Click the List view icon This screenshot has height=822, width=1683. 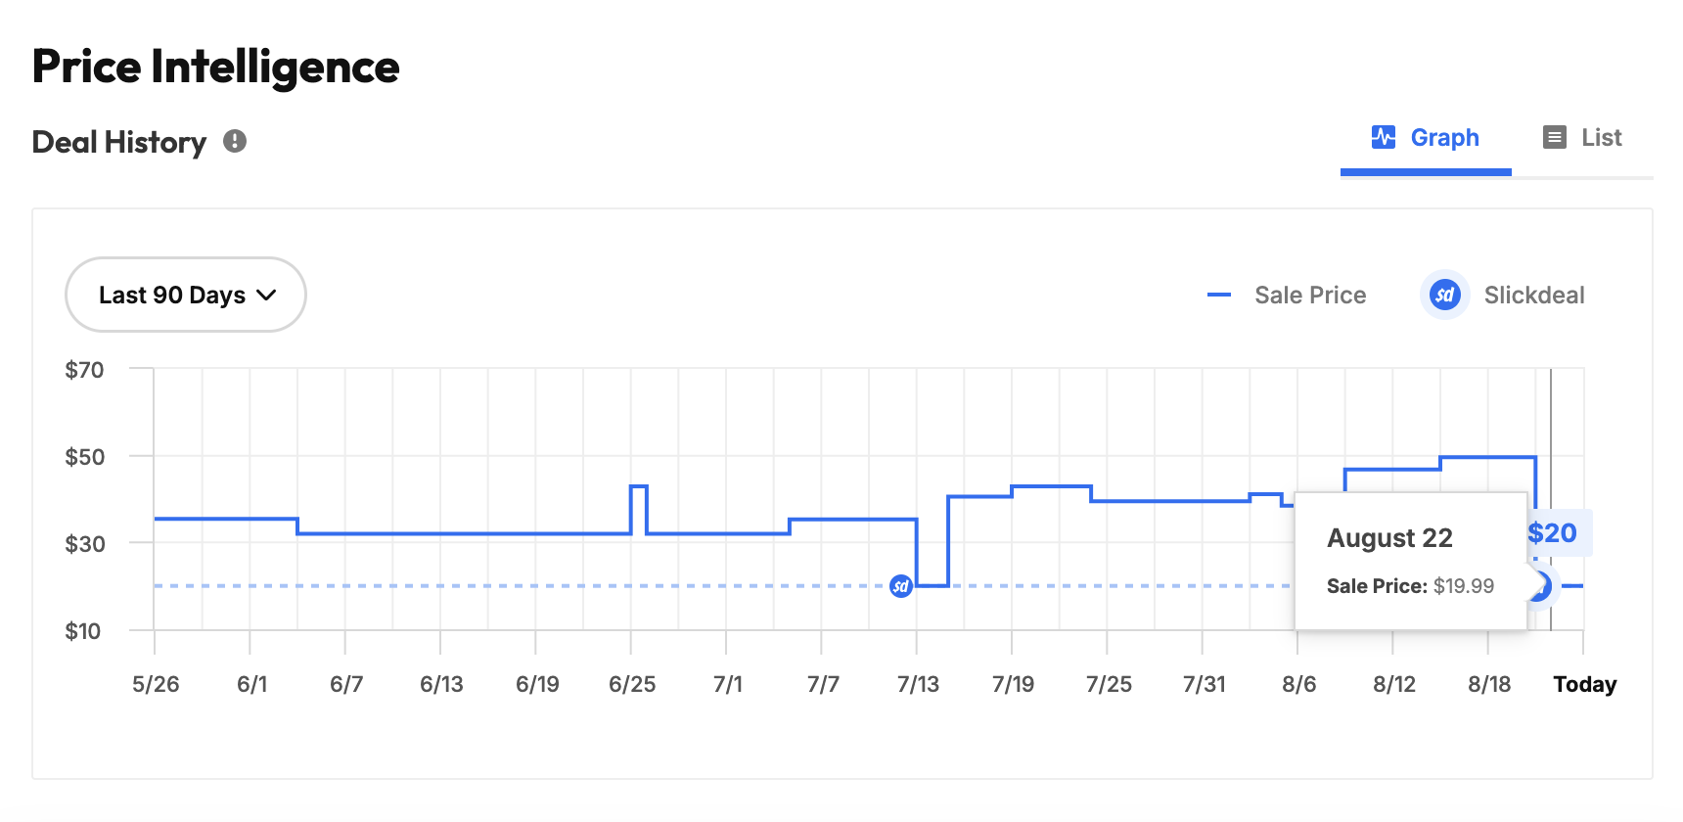point(1554,137)
